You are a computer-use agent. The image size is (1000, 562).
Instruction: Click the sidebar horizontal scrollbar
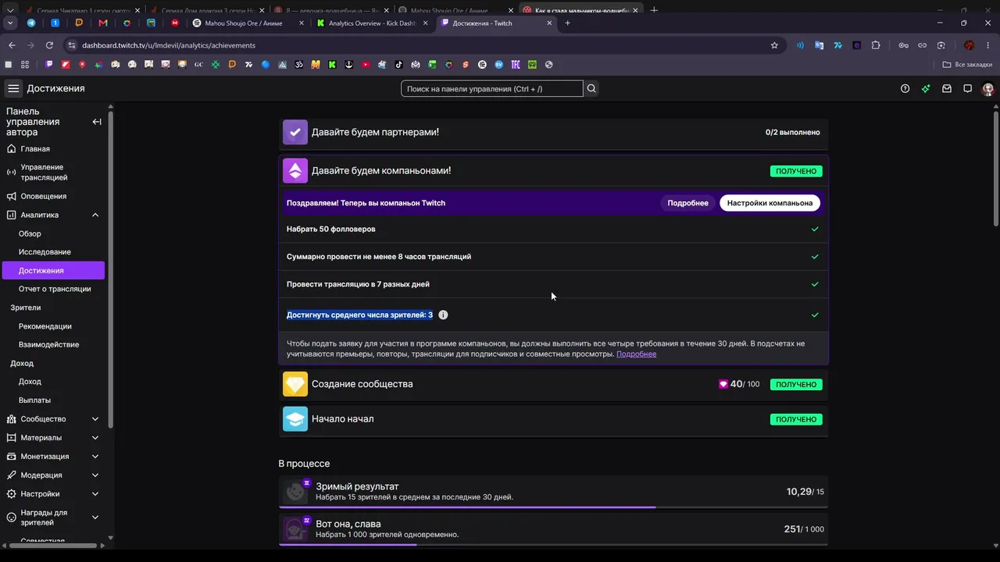[x=52, y=546]
